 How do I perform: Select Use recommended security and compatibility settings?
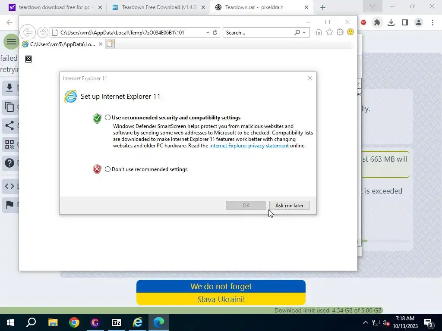click(x=107, y=118)
